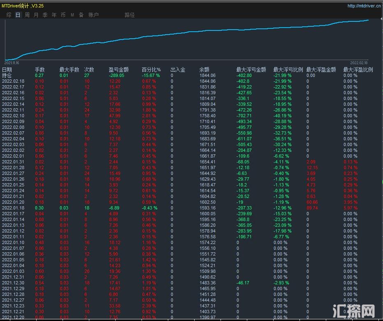This screenshot has width=383, height=321.
Task: Click the -40.19 % floating loss ratio
Action: [x=282, y=116]
